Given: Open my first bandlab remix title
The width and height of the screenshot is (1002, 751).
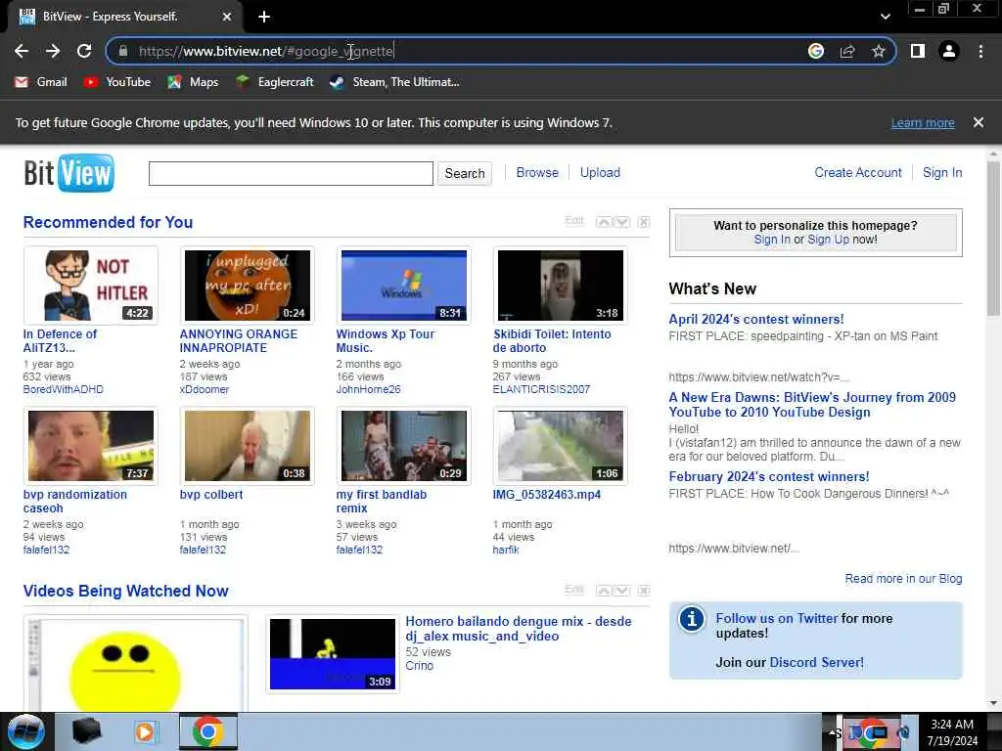Looking at the screenshot, I should 382,502.
